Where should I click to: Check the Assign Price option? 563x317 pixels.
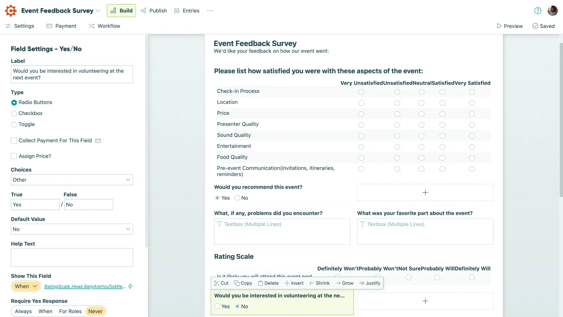[14, 156]
